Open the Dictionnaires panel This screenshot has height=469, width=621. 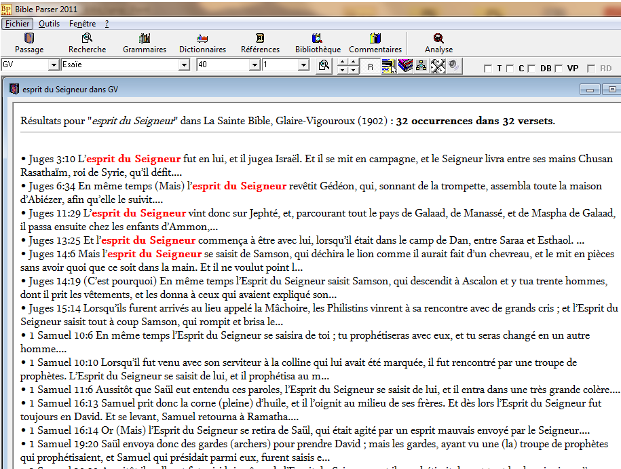202,43
